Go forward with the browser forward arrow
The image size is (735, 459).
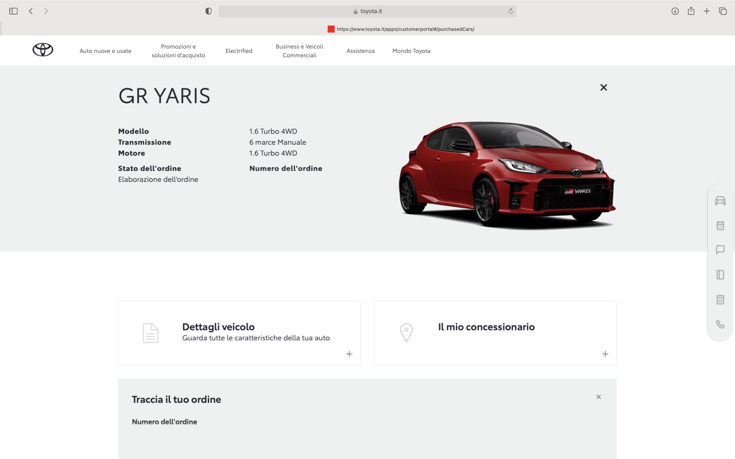tap(46, 11)
